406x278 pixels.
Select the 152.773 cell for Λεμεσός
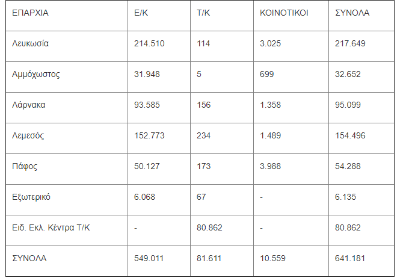click(x=149, y=135)
